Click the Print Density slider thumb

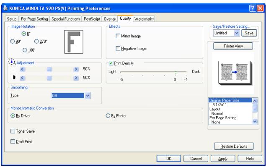point(176,73)
